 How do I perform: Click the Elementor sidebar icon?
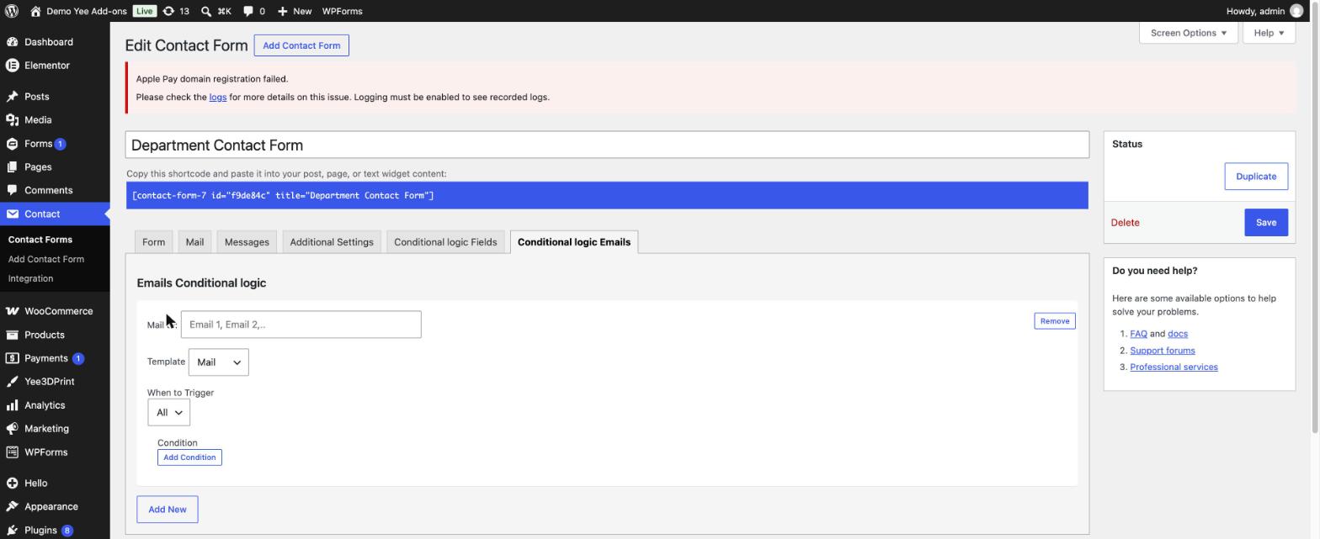click(12, 66)
